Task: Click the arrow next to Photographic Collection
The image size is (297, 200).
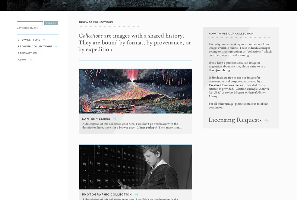Action: click(x=136, y=194)
